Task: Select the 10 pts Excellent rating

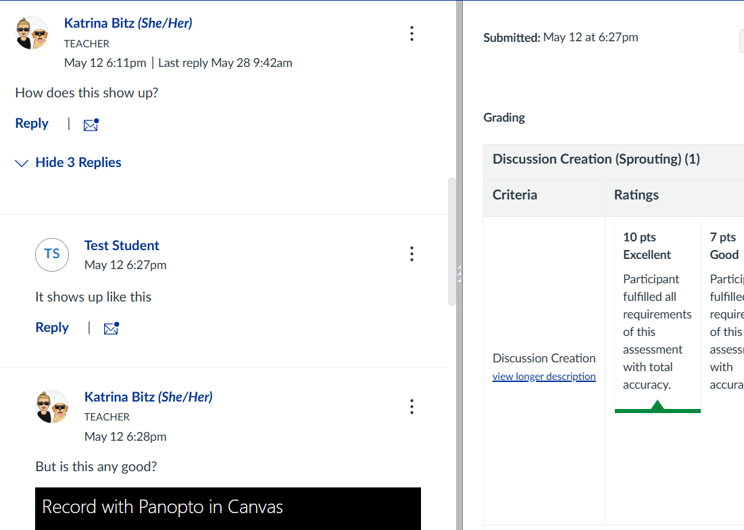Action: [x=657, y=311]
